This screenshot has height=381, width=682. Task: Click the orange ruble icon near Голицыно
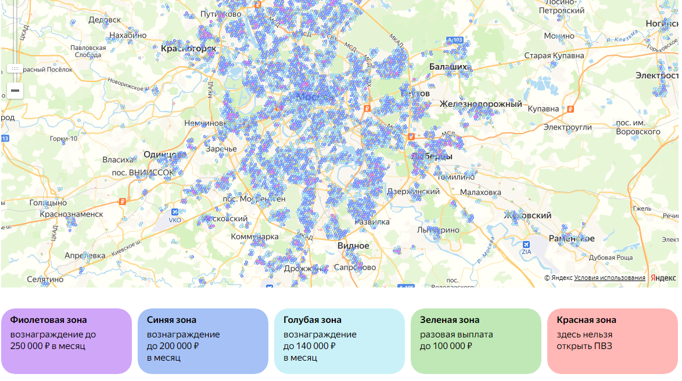[123, 202]
